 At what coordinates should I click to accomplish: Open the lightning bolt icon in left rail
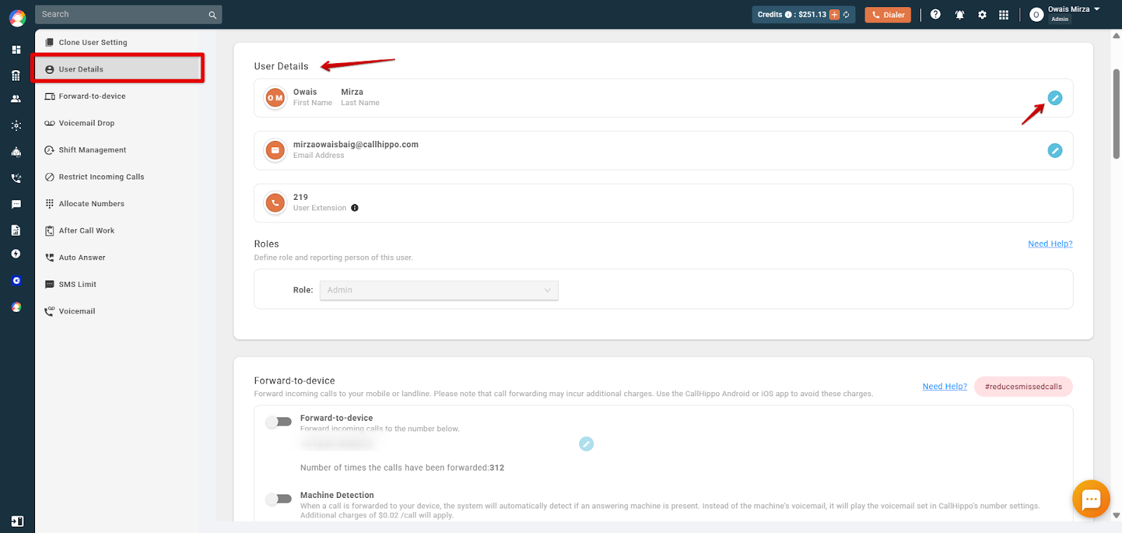click(16, 254)
